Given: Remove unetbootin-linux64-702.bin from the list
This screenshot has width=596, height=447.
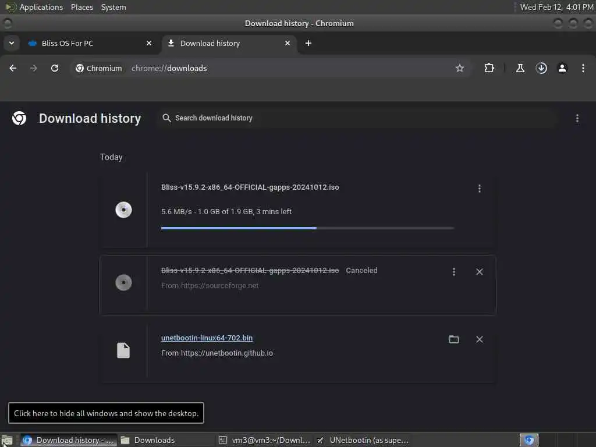Looking at the screenshot, I should [x=480, y=339].
